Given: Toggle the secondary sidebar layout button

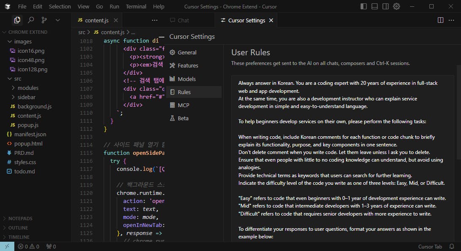Looking at the screenshot, I should (385, 6).
